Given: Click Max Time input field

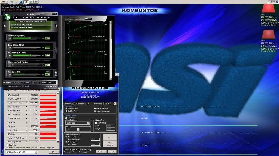Looking at the screenshot, I should (95, 139).
